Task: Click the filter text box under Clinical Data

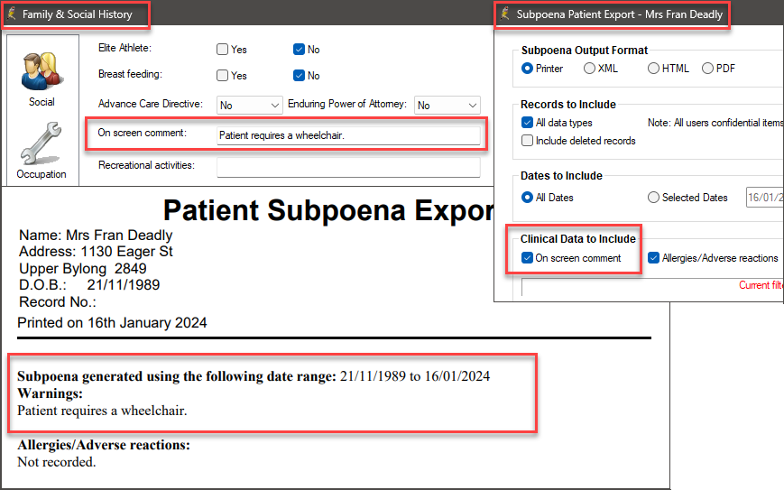Action: 652,288
